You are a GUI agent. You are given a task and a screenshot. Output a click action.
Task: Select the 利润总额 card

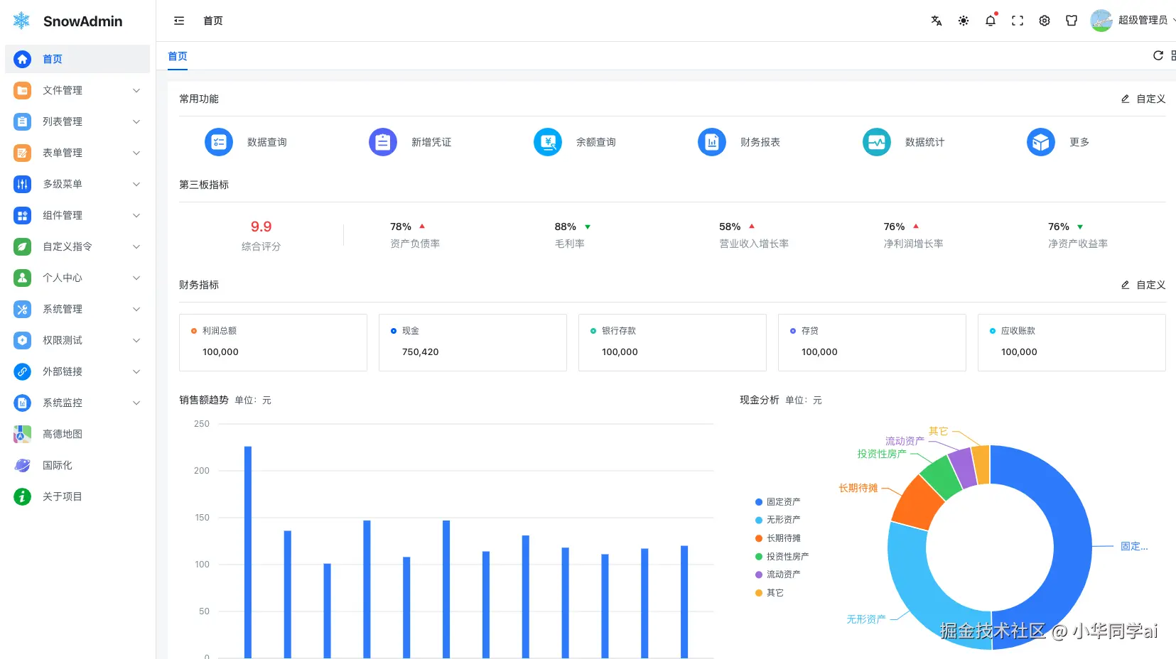click(273, 342)
